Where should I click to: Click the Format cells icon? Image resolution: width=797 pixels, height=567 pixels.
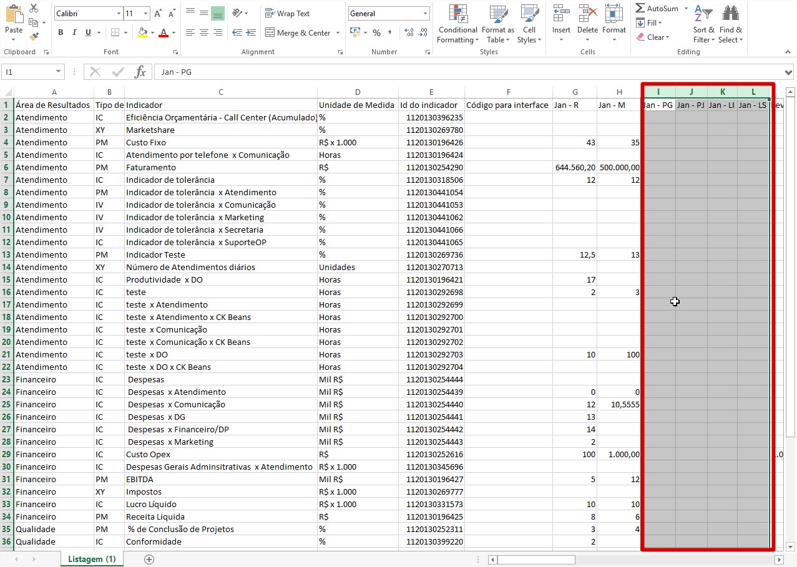[x=614, y=14]
